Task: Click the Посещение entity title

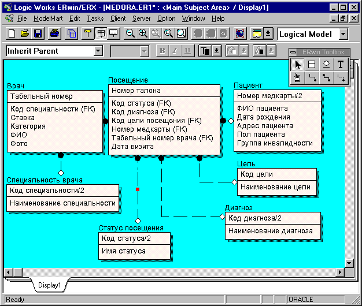Action: [x=128, y=80]
